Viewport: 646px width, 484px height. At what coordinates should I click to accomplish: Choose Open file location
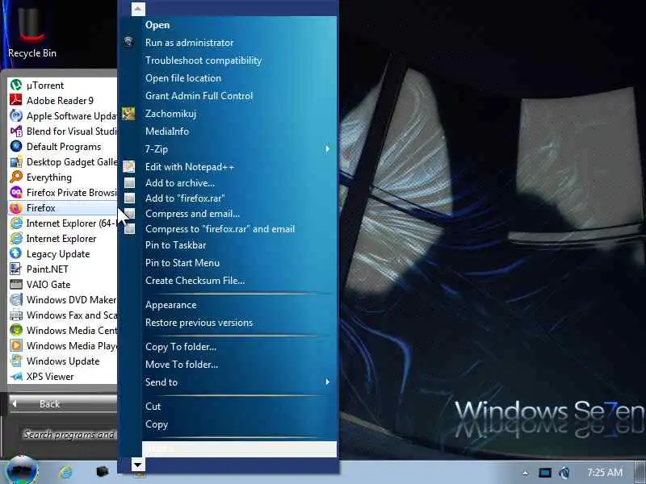(x=183, y=78)
